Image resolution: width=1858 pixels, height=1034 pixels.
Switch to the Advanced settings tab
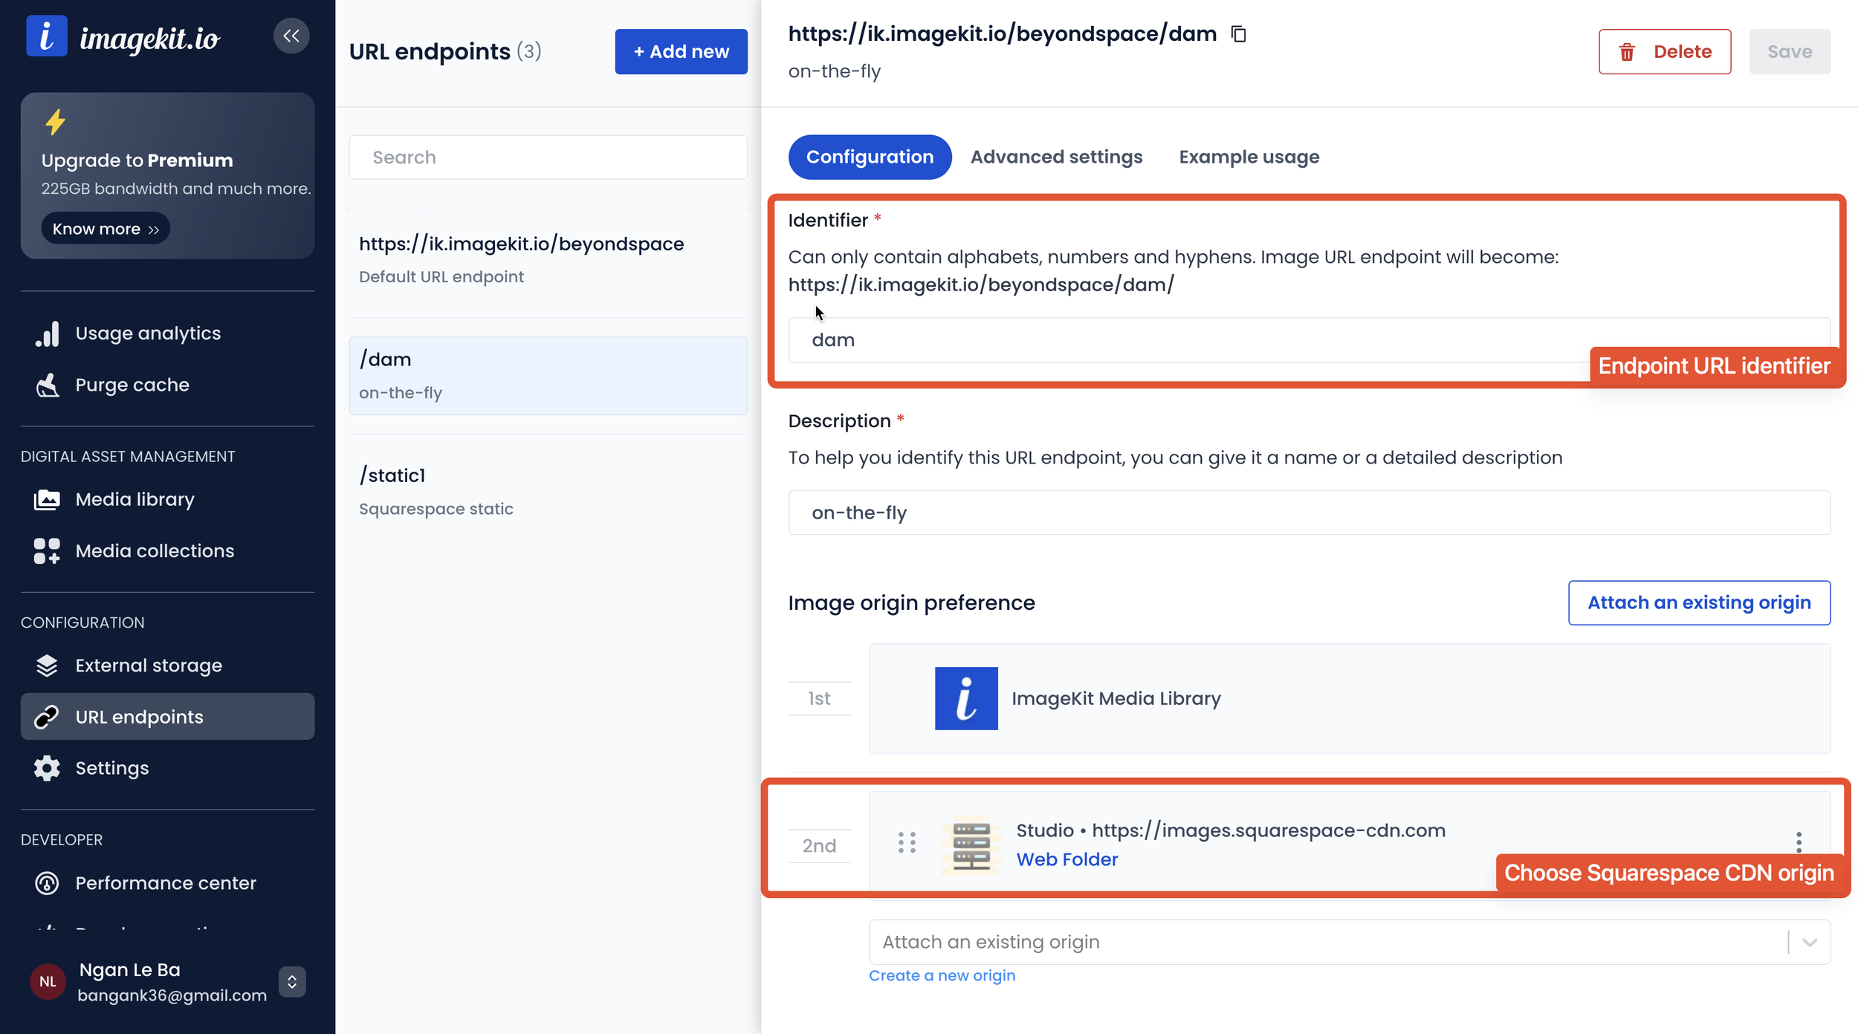pyautogui.click(x=1056, y=157)
